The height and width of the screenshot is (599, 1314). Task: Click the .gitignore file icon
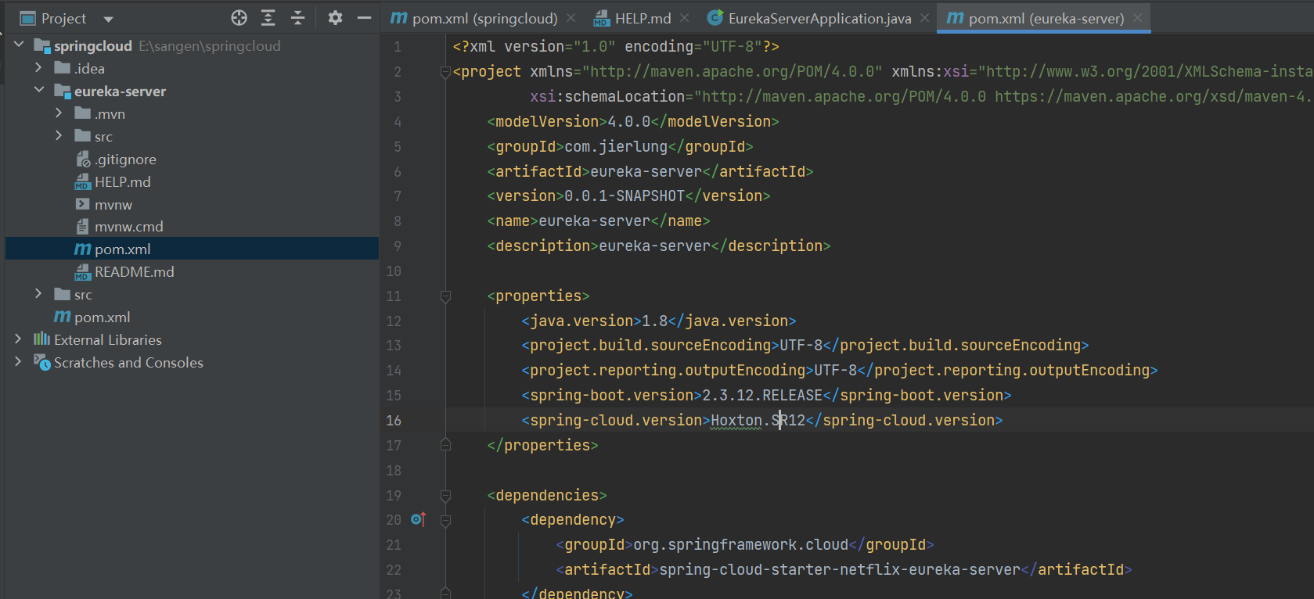pos(83,159)
